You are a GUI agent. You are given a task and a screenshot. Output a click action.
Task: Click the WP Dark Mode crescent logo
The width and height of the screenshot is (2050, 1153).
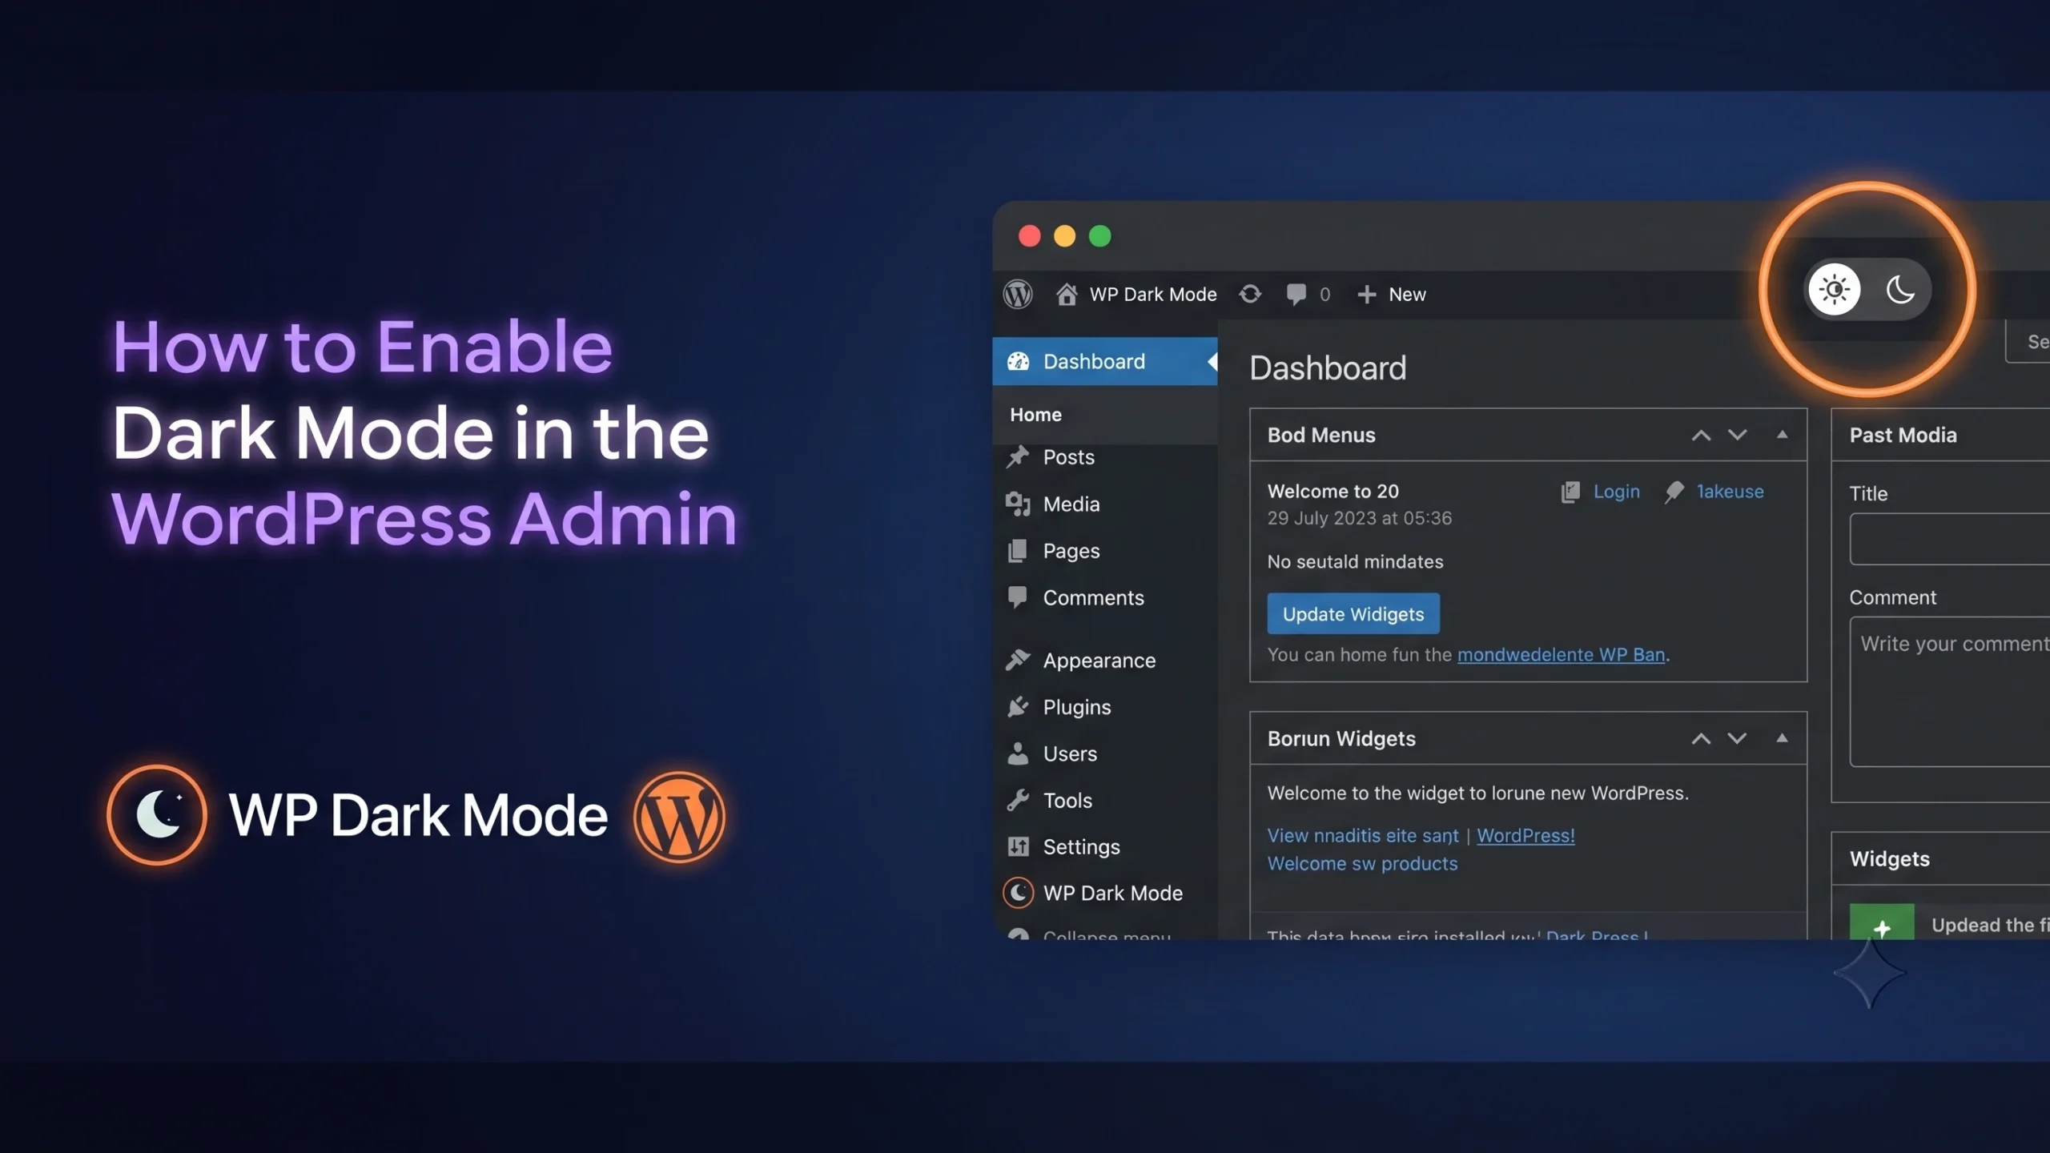click(157, 815)
